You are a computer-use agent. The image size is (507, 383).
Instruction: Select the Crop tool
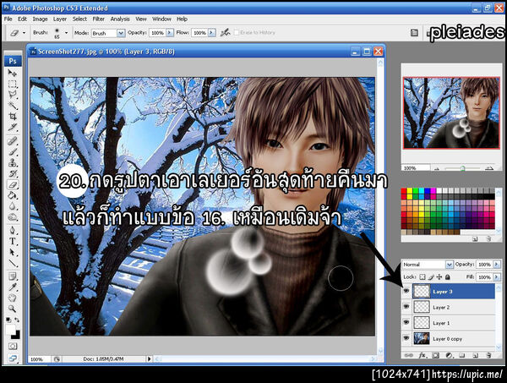[13, 116]
